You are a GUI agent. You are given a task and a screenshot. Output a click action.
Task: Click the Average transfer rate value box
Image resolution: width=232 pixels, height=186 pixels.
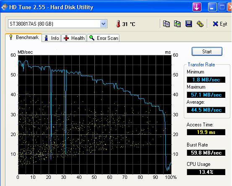click(x=206, y=110)
